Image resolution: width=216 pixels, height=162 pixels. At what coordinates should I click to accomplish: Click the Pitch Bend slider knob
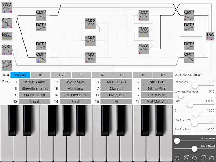click(x=194, y=148)
